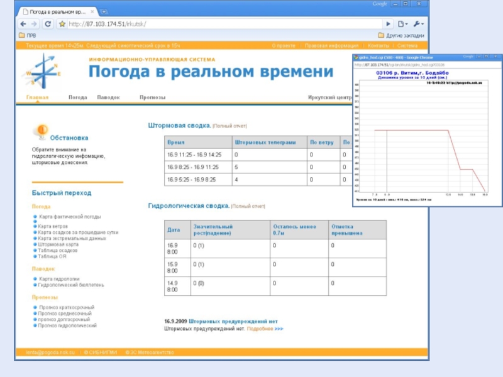Click the Дата column header in hydrological table
503x377 pixels.
pyautogui.click(x=177, y=229)
